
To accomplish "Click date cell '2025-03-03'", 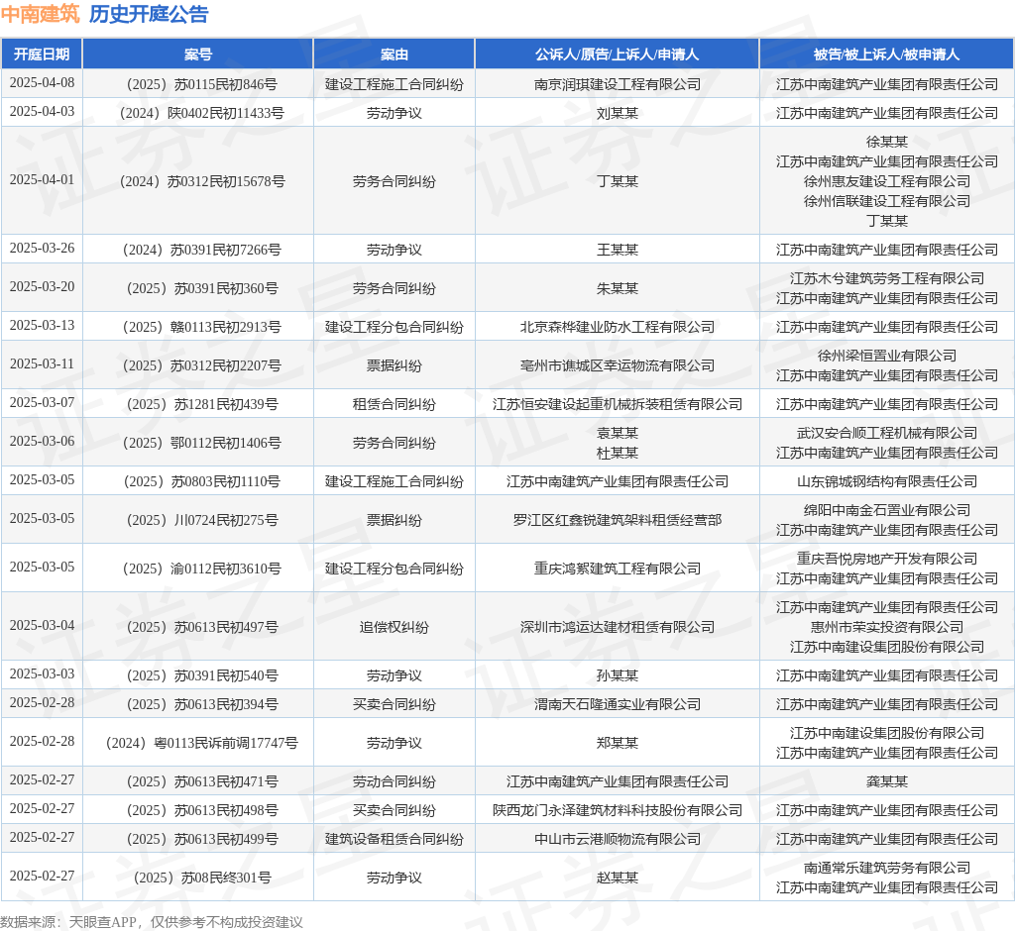I will tap(42, 673).
